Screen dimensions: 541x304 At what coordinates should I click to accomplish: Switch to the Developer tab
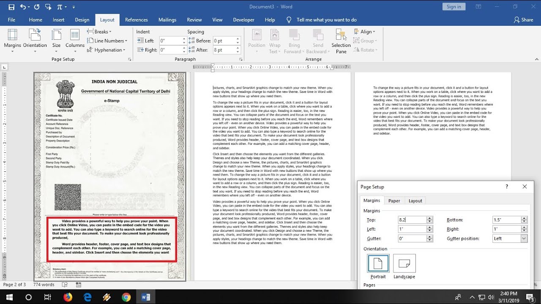pos(244,20)
